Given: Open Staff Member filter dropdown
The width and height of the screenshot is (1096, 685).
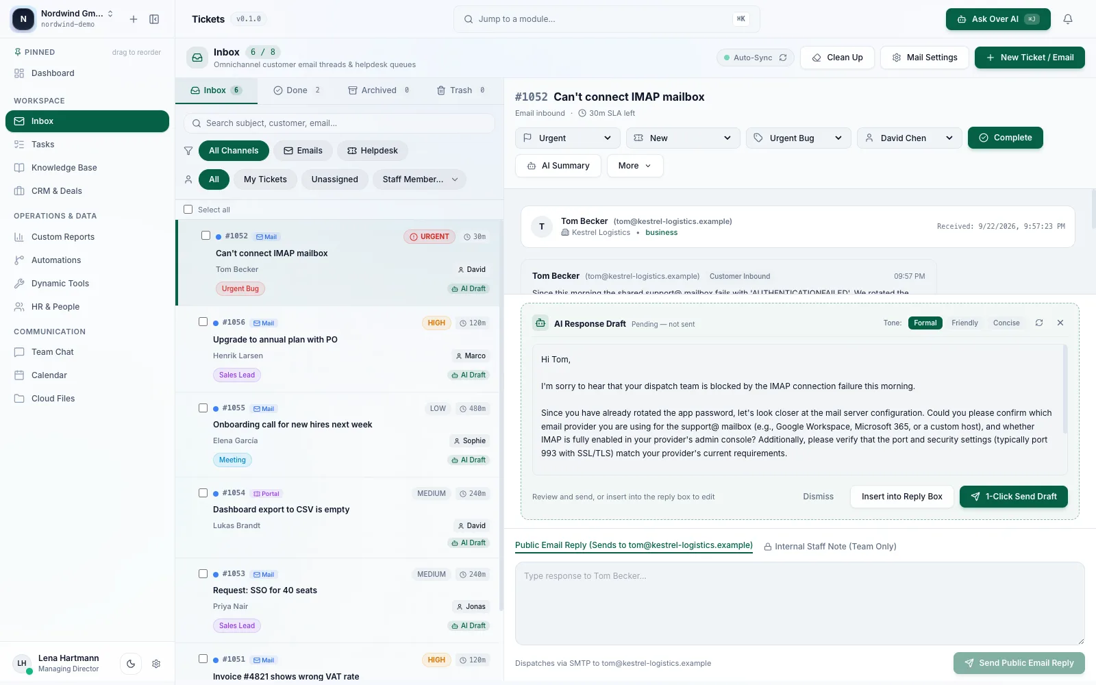Looking at the screenshot, I should [420, 179].
